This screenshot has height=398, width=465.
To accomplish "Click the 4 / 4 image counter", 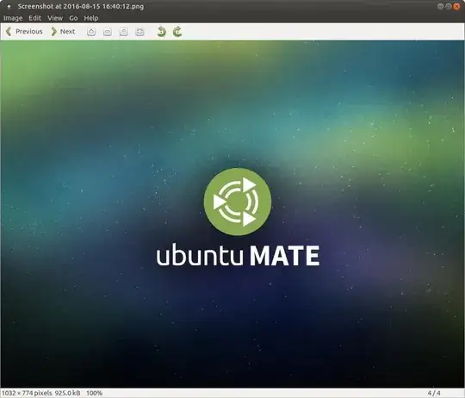I will (x=434, y=393).
